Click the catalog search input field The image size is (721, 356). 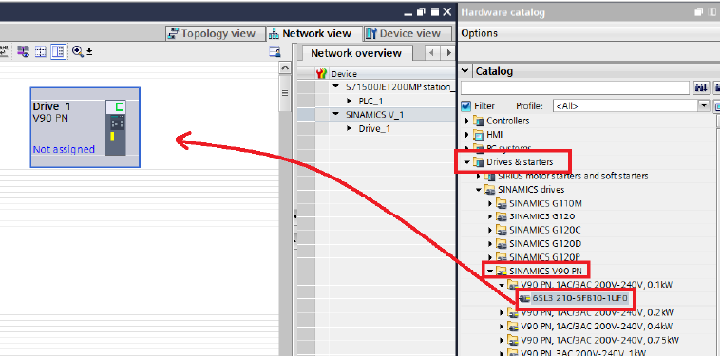[575, 87]
